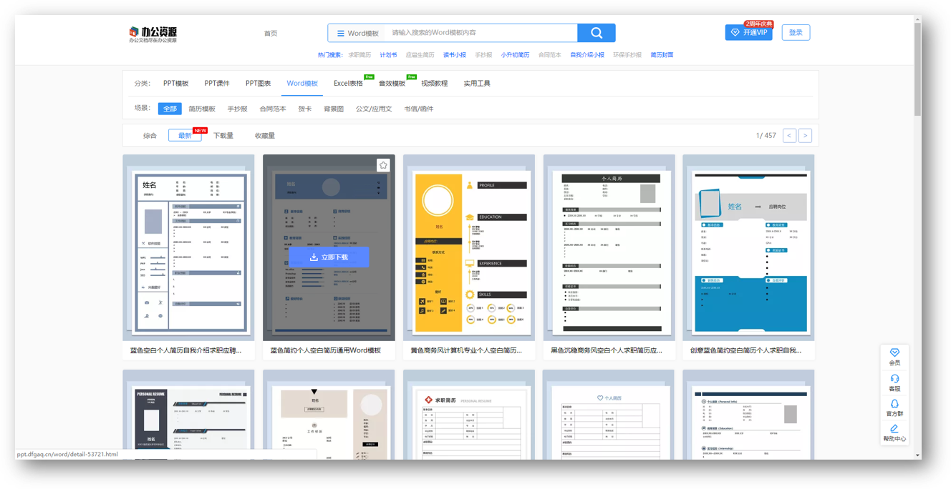Viewport: 951px width, 489px height.
Task: Open the 黑色沉稳商务风 resume thumbnail
Action: (x=609, y=247)
